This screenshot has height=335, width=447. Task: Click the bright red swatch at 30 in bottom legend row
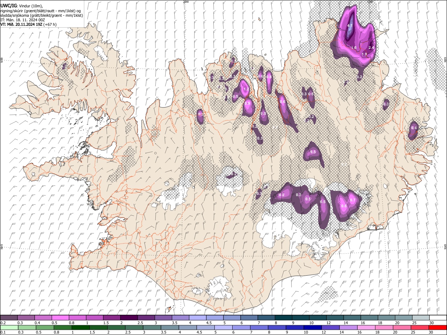438,328
